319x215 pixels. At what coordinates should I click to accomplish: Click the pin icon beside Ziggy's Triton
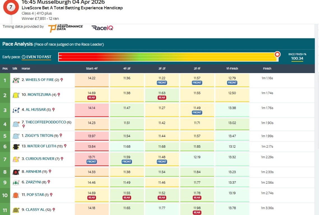[61, 135]
